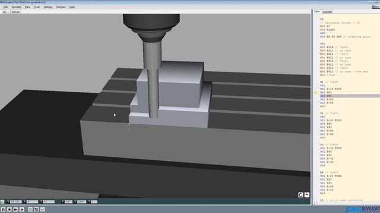Open the Simulate menu

pos(16,7)
